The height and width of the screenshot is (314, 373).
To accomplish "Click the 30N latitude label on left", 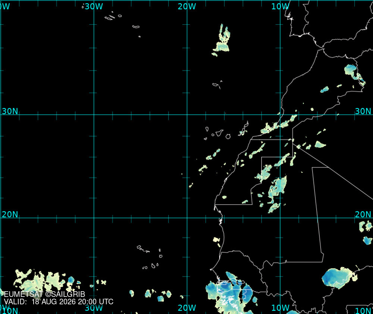I will pyautogui.click(x=10, y=111).
